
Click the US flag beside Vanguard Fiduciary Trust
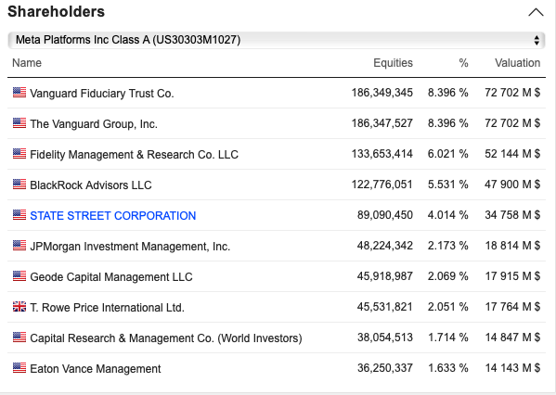[19, 93]
